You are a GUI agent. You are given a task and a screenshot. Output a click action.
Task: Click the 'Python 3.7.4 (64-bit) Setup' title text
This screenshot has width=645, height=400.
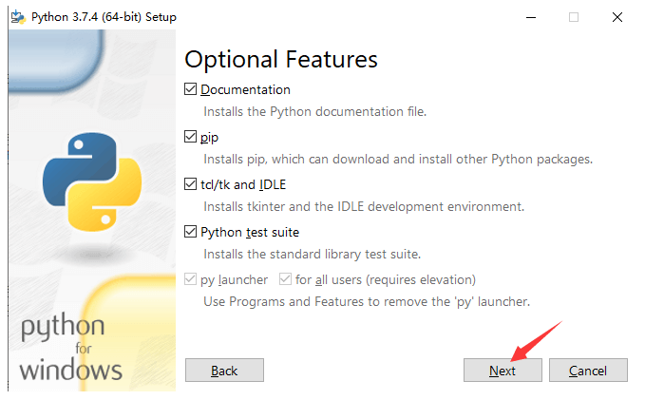[104, 17]
